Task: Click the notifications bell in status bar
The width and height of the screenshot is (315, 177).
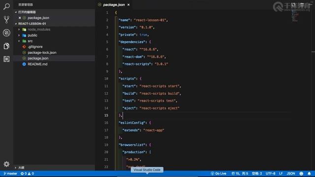Action: pyautogui.click(x=309, y=174)
